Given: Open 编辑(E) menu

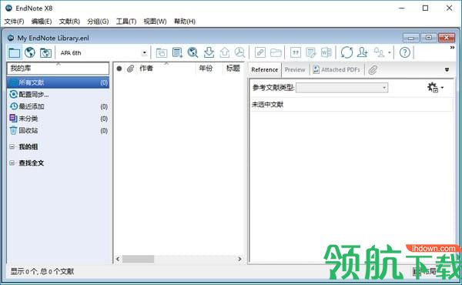Looking at the screenshot, I should tap(42, 22).
